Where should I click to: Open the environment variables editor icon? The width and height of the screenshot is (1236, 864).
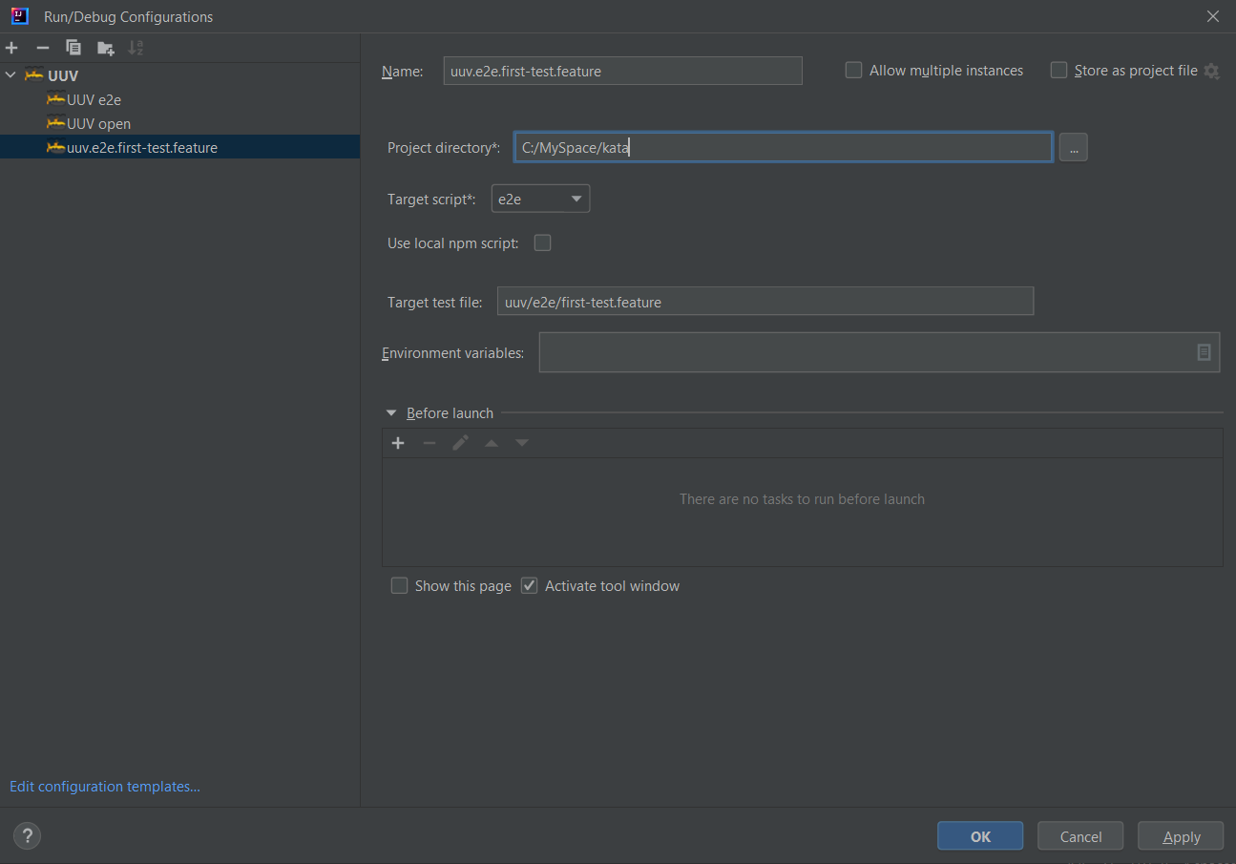coord(1204,352)
